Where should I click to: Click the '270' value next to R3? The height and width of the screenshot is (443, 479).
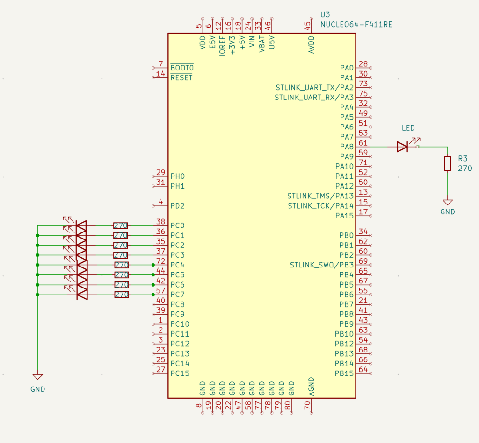pos(465,169)
